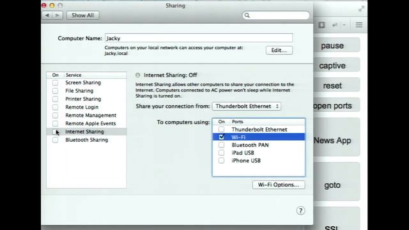Screen dimensions: 409x230
Task: Select the Bluetooth PAN port row
Action: click(259, 145)
